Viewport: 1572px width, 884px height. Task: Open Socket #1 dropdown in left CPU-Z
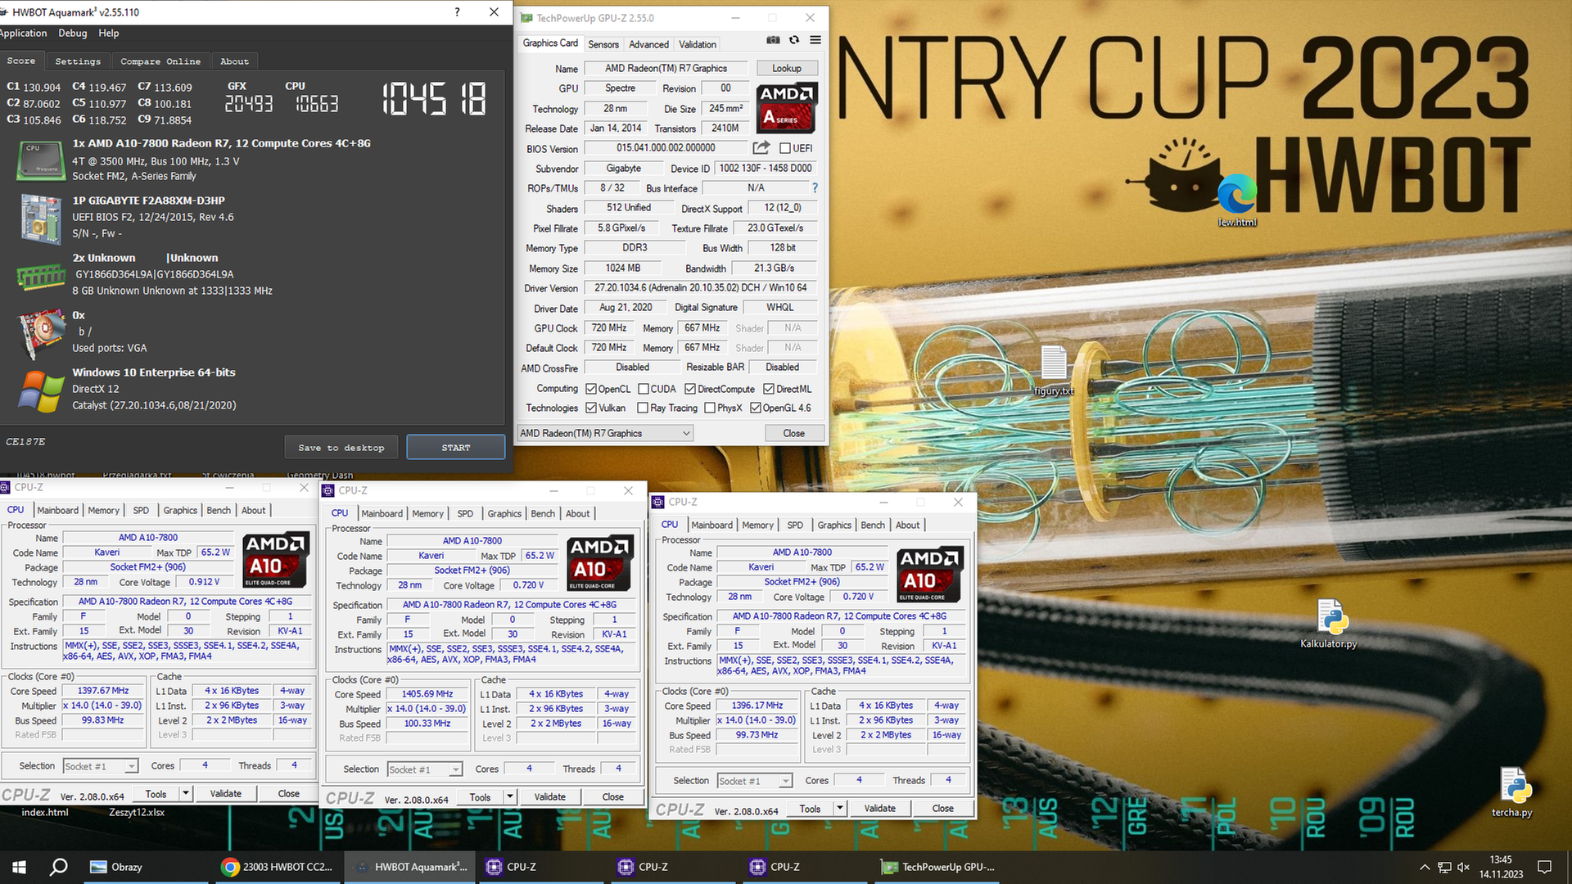coord(101,766)
